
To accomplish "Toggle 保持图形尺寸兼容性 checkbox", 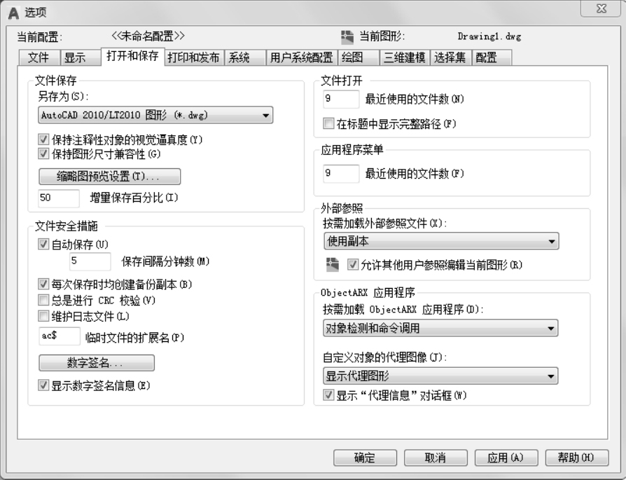I will tap(43, 154).
